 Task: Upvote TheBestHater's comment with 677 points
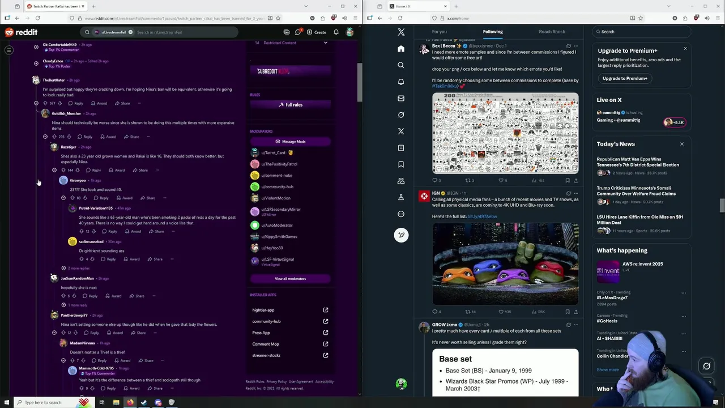tap(45, 103)
